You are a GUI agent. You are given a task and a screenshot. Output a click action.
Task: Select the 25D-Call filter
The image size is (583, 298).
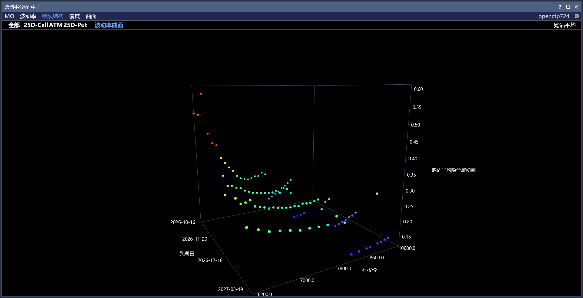36,25
